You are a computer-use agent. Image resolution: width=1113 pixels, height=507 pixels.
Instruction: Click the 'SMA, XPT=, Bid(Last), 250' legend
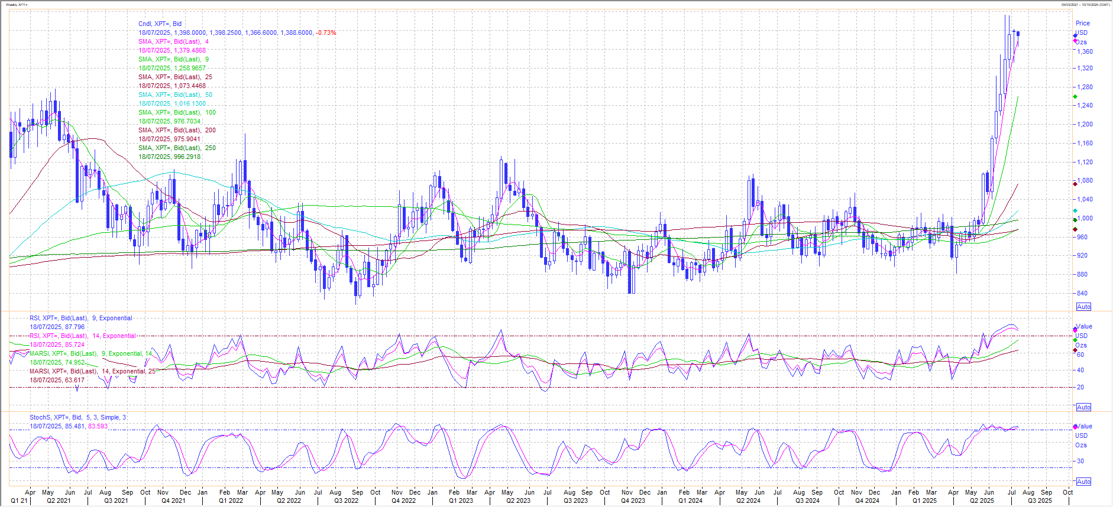point(177,148)
